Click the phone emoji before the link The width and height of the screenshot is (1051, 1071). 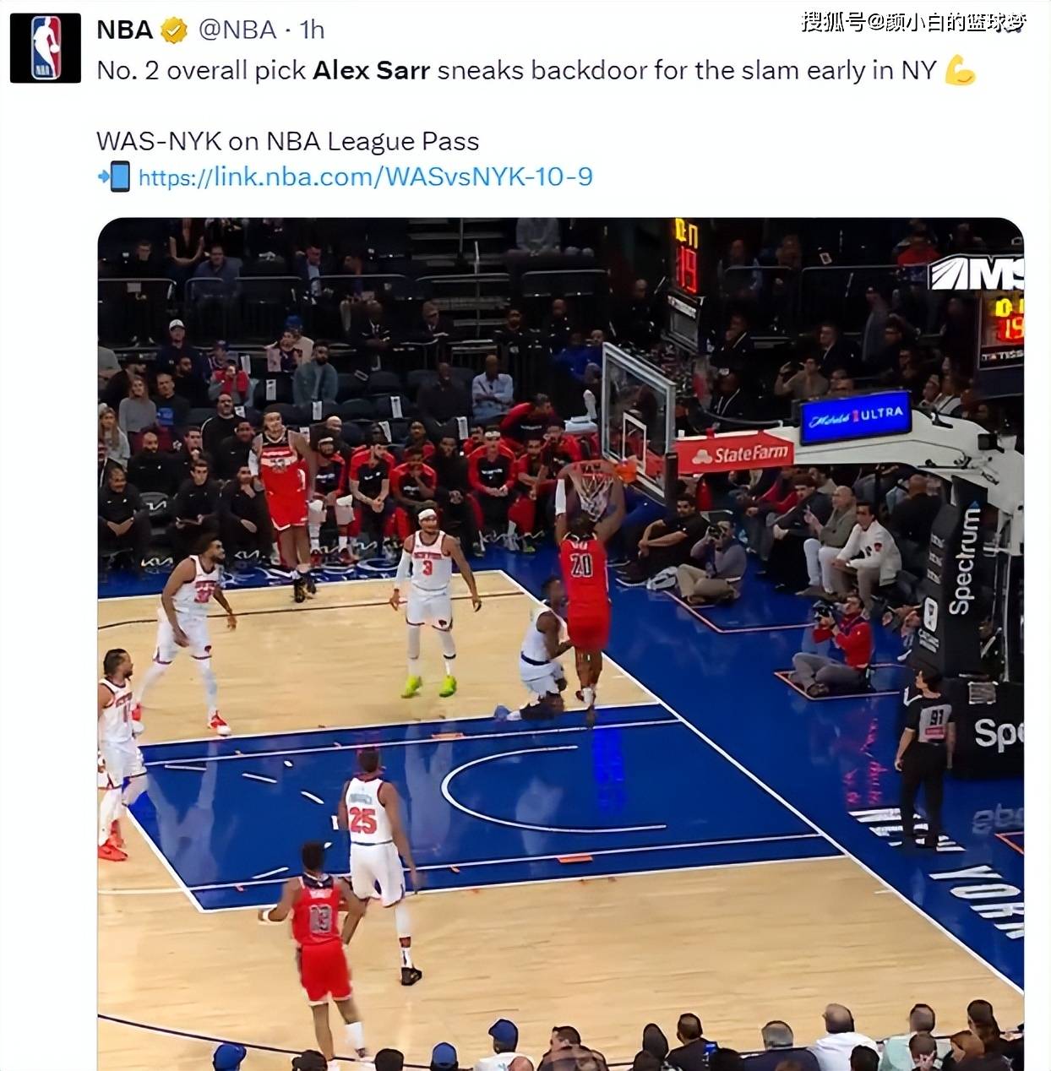114,177
